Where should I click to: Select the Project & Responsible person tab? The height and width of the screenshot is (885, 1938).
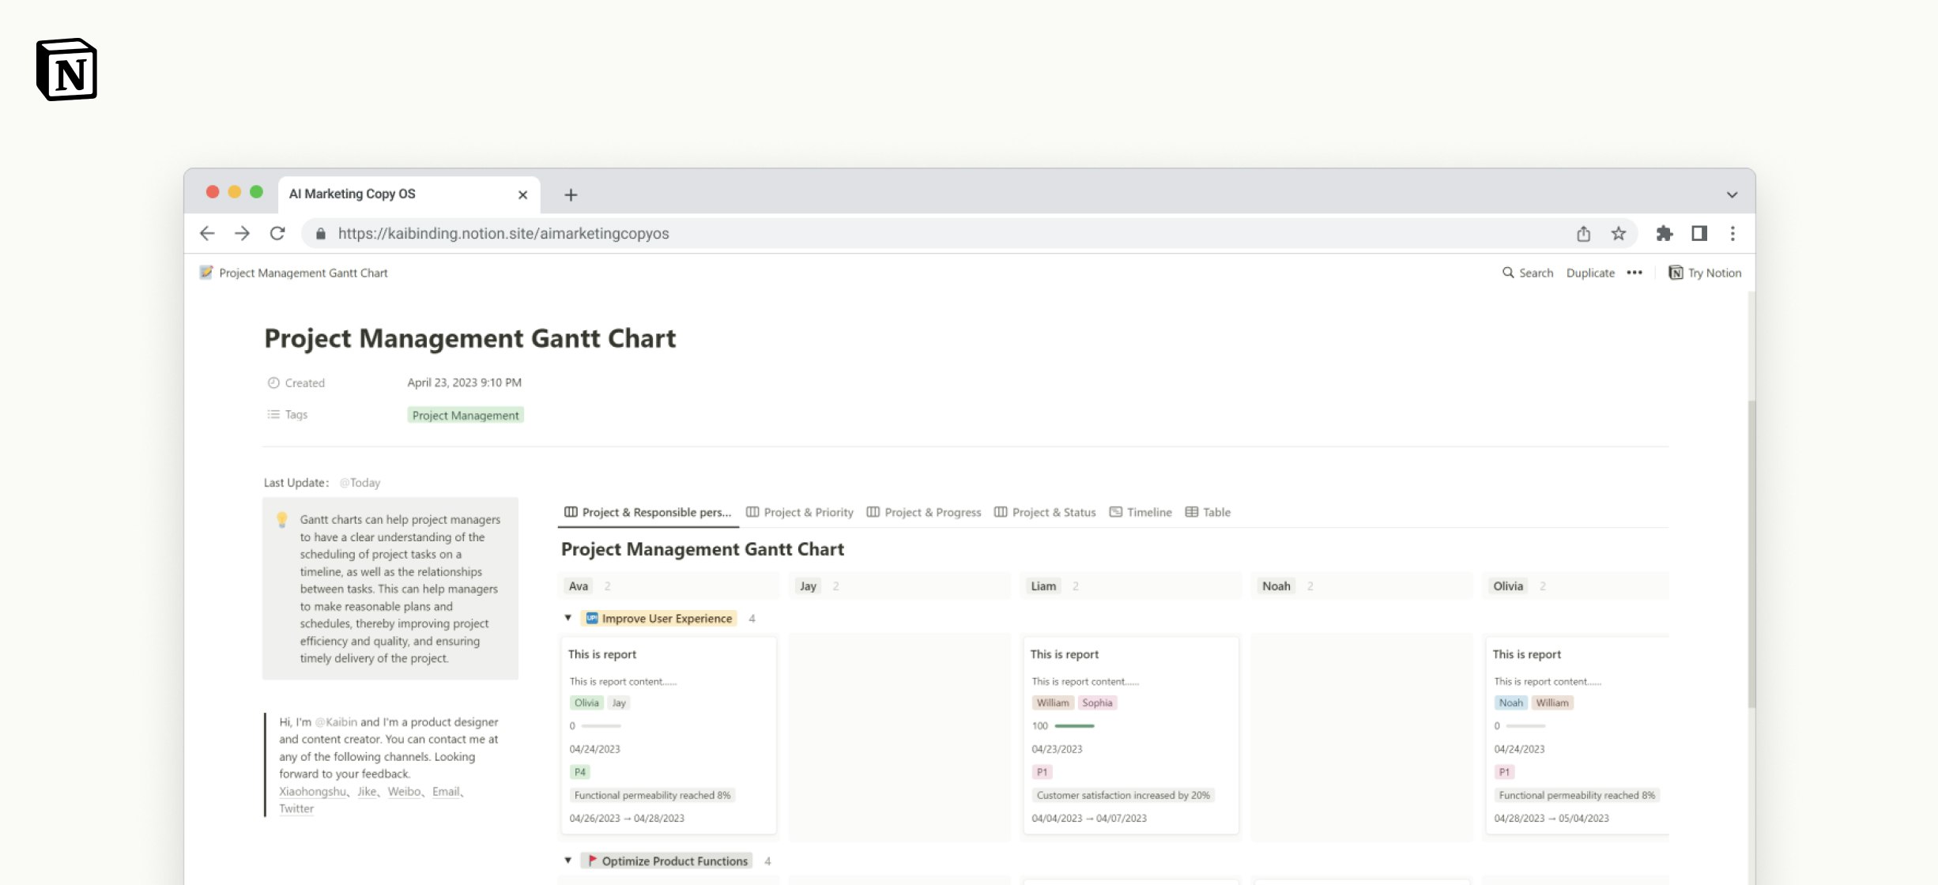pos(648,512)
